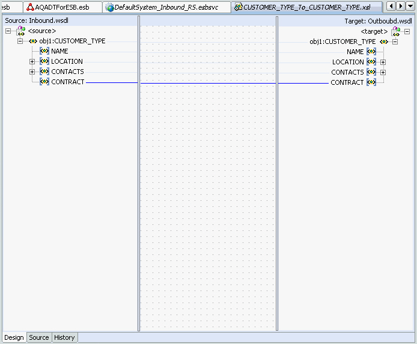Select the target LOCATION label
417x344 pixels.
pos(348,62)
